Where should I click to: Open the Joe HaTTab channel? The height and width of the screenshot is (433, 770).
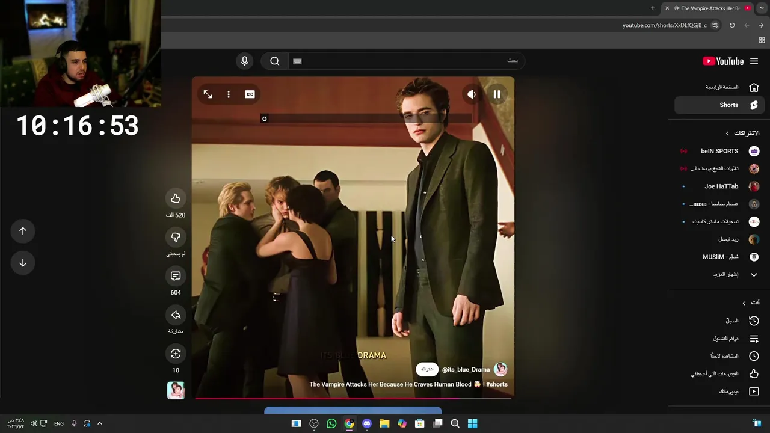tap(719, 186)
